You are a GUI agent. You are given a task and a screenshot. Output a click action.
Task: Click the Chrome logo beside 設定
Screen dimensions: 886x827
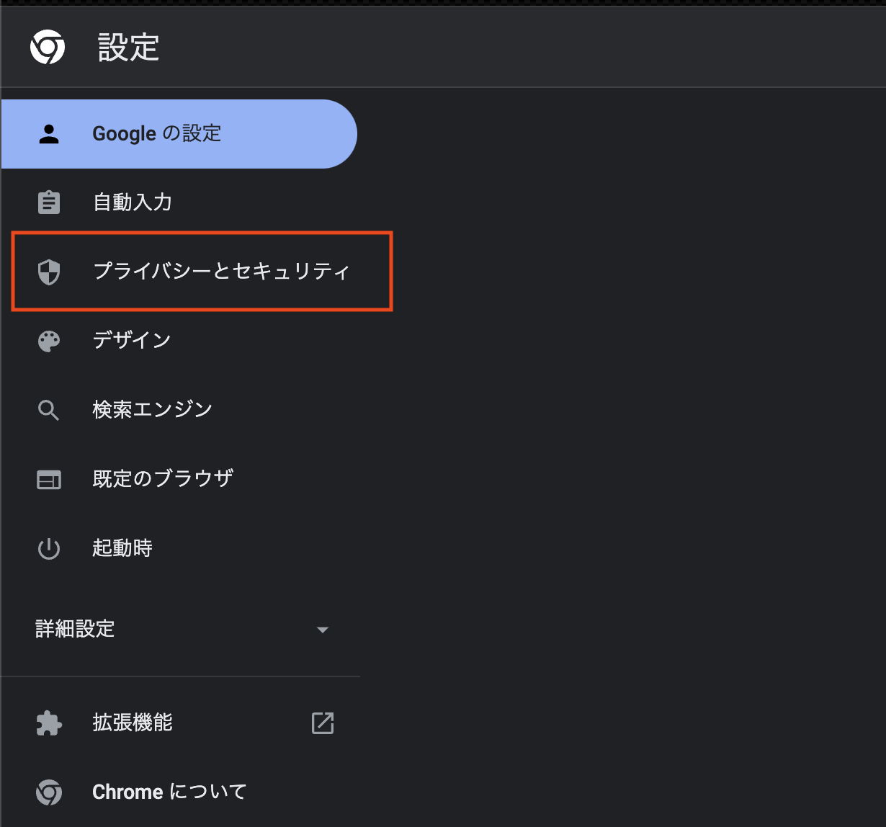pyautogui.click(x=48, y=48)
